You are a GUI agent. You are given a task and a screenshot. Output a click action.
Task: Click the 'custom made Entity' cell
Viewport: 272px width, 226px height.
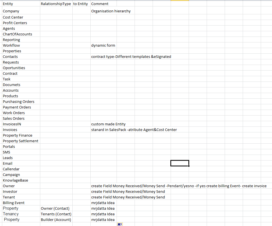pyautogui.click(x=108, y=124)
